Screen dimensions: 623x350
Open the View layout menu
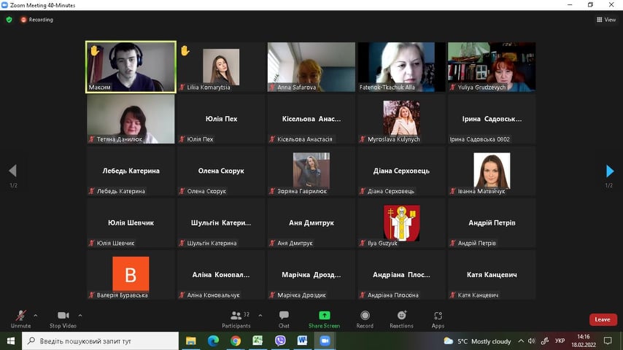[605, 20]
